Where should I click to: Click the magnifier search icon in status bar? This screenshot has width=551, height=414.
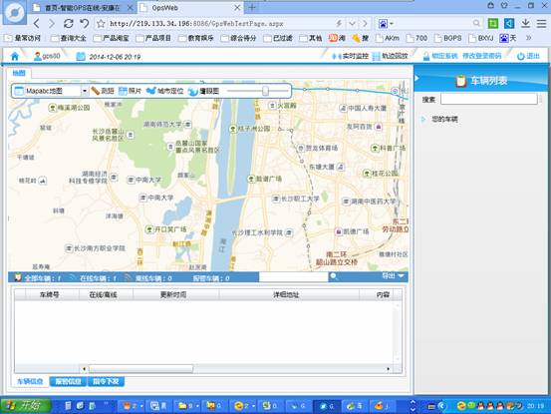(x=334, y=276)
